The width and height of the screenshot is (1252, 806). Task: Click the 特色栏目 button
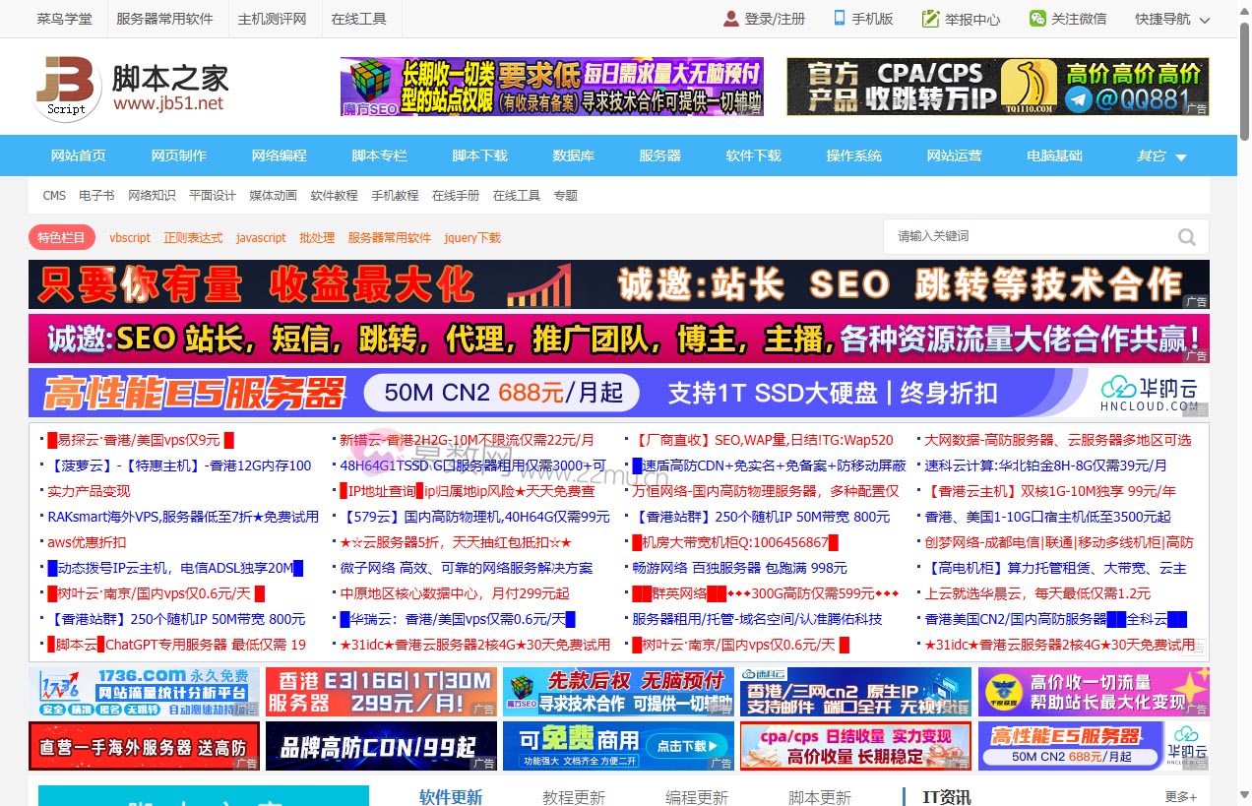(62, 237)
